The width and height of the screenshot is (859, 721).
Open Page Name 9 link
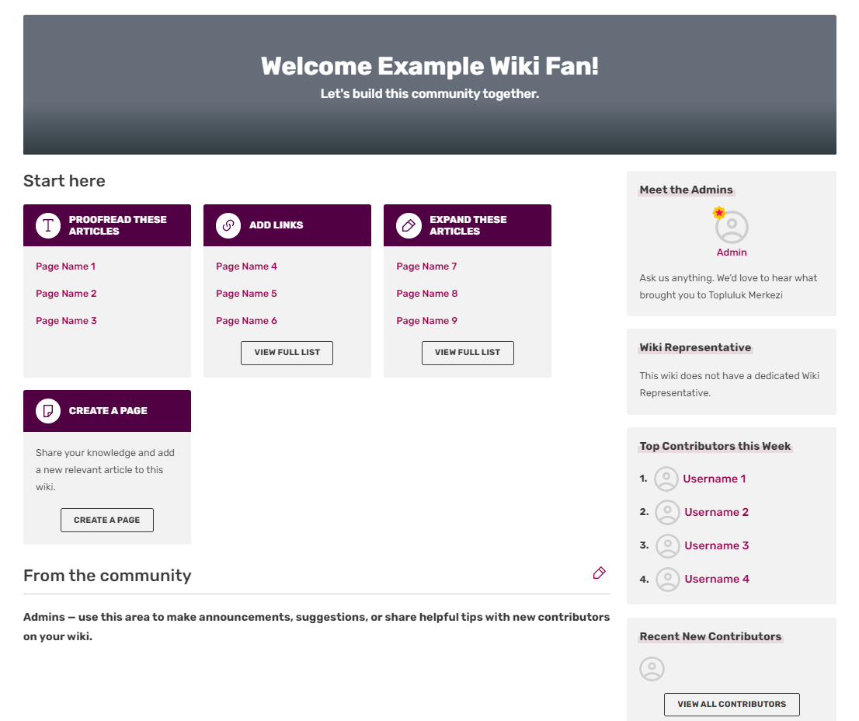tap(426, 321)
